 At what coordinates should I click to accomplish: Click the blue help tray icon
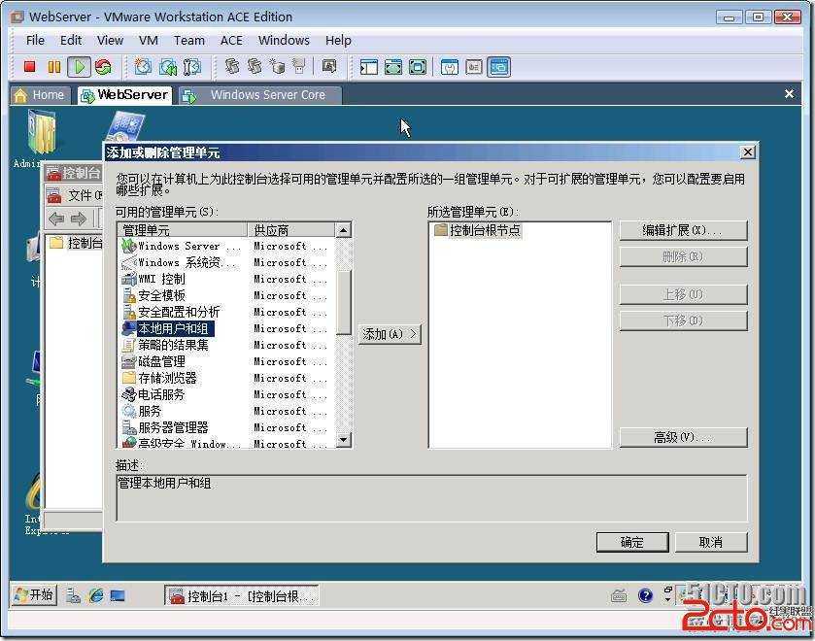[x=646, y=595]
